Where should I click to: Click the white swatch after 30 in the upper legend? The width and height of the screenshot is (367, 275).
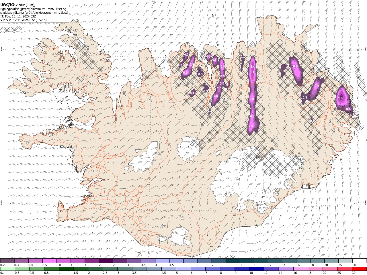[359, 261]
